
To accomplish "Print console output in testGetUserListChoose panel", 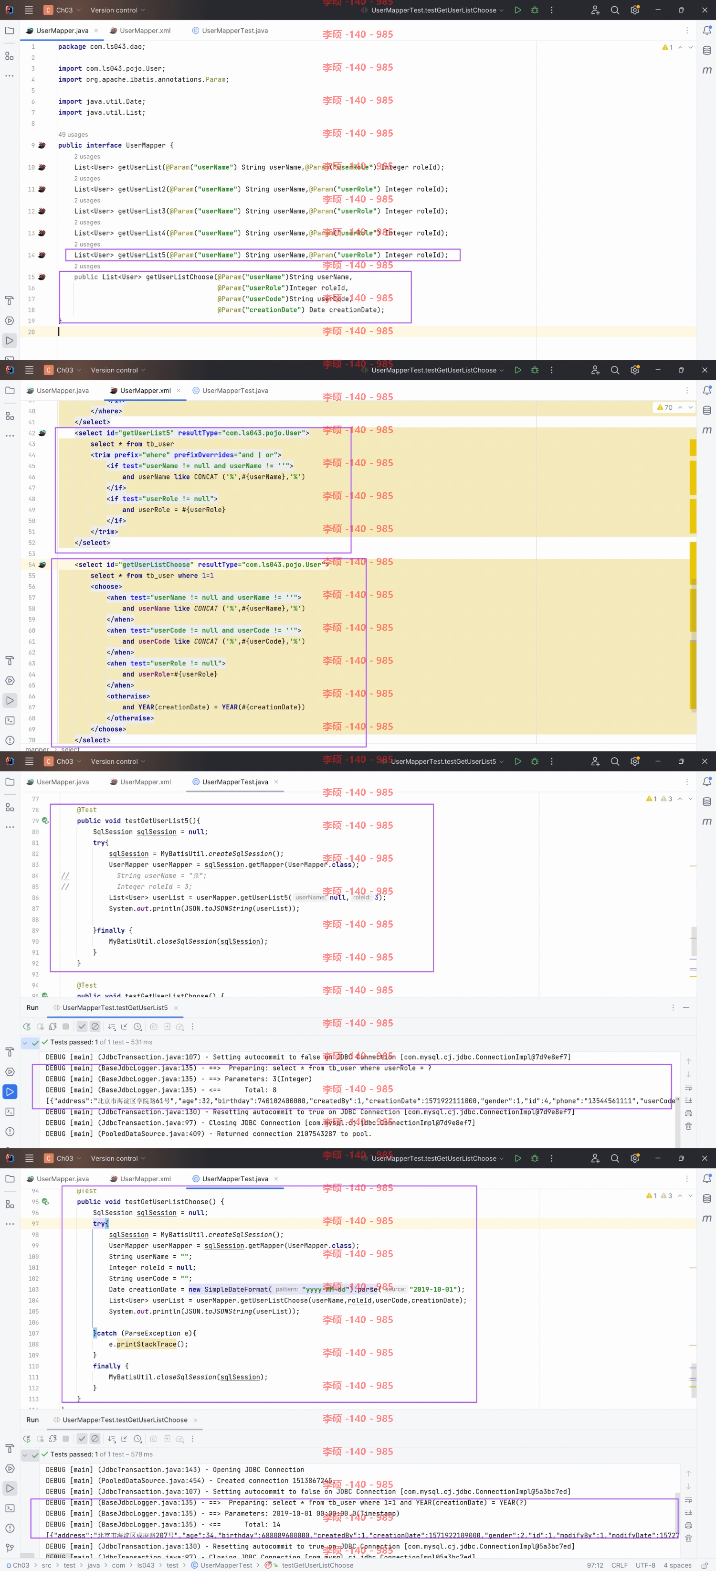I will 688,1525.
